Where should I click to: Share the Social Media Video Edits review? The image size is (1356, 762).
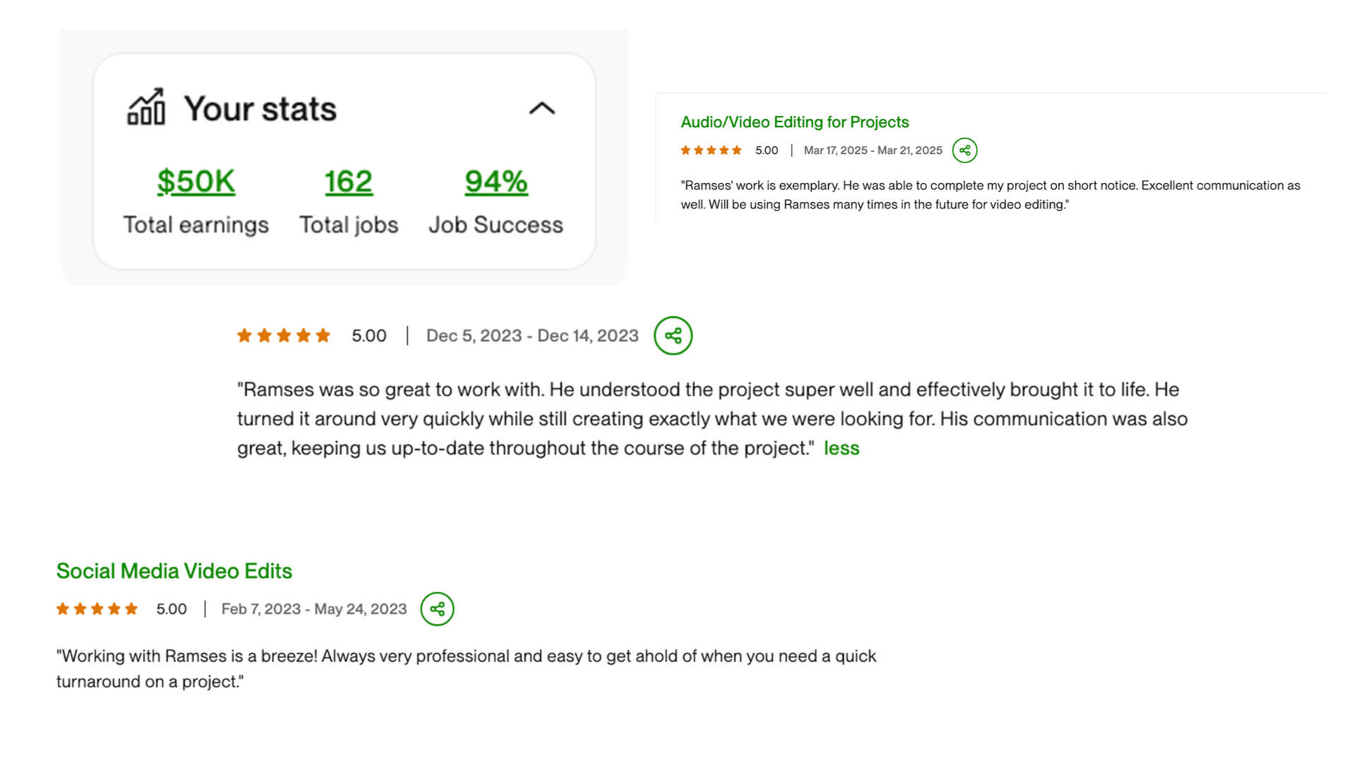coord(437,609)
